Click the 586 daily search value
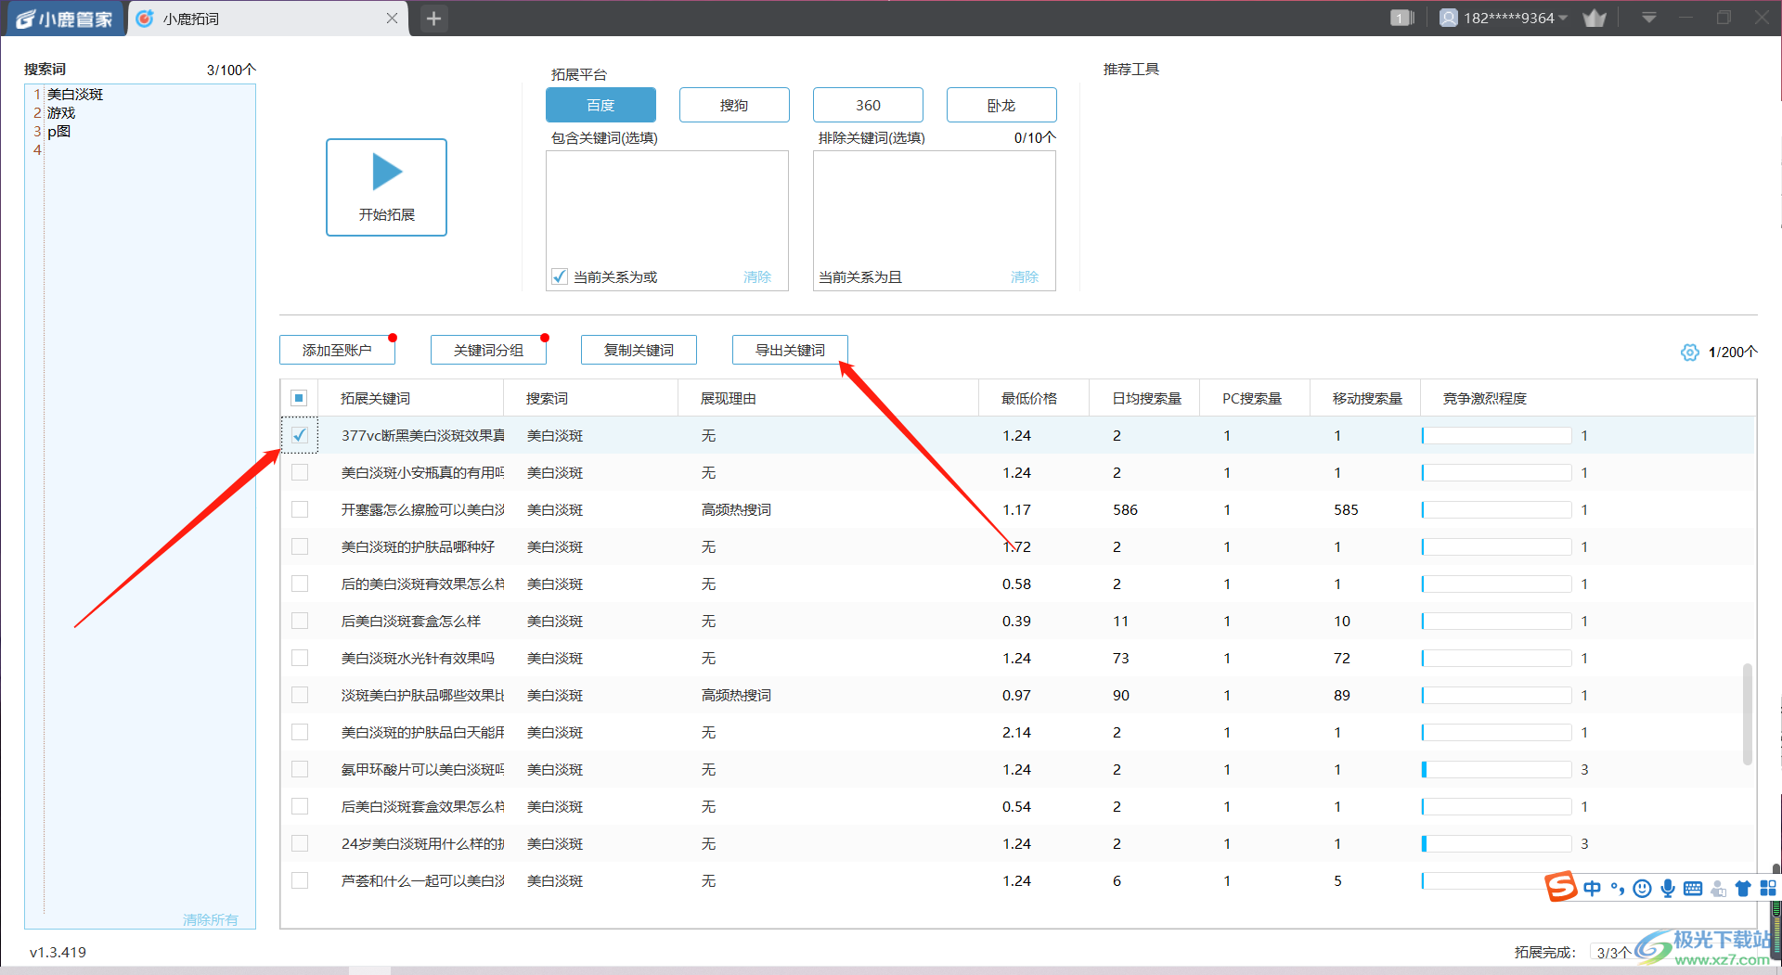This screenshot has height=975, width=1782. click(1125, 509)
